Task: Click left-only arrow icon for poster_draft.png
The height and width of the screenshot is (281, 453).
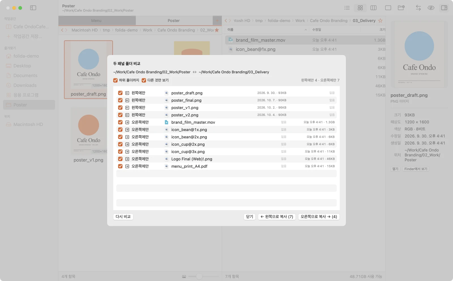Action: click(x=127, y=93)
